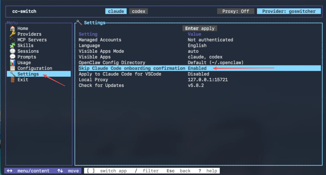This screenshot has width=326, height=175.
Task: Click the move hint in the footer
Action: (x=68, y=171)
